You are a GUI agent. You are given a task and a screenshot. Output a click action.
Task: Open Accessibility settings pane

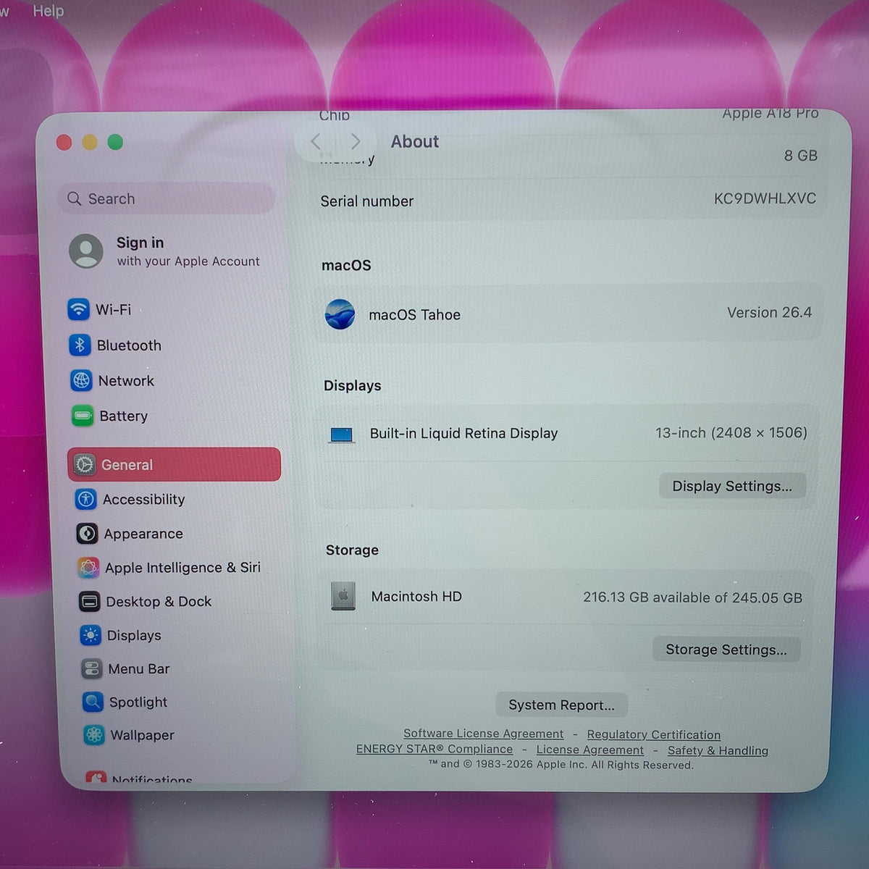175,499
